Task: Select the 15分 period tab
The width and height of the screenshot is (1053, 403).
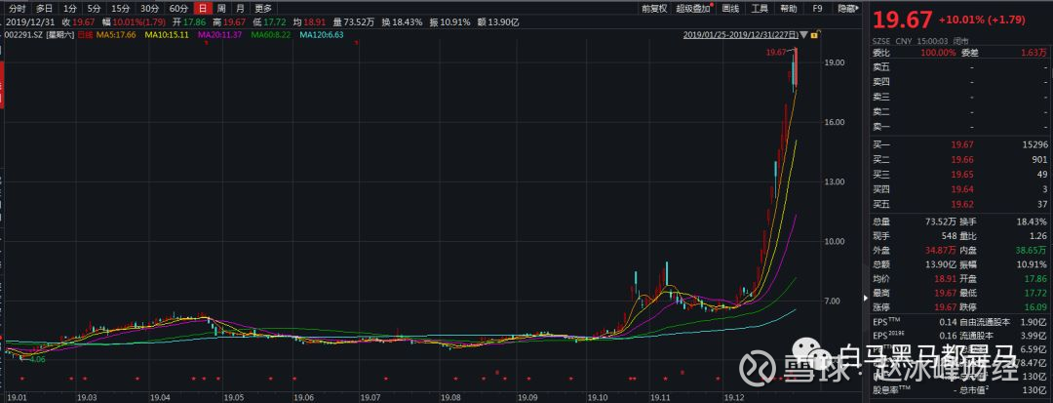Action: [x=121, y=9]
